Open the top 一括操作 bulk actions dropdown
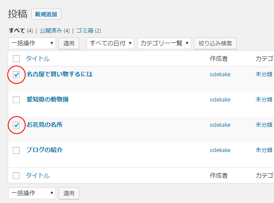Screen dimensions: 274x203 [32, 43]
